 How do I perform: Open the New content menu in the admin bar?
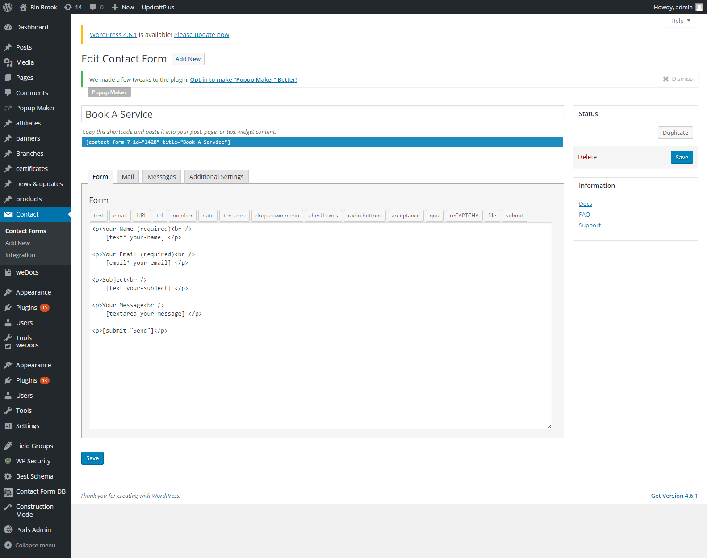123,7
